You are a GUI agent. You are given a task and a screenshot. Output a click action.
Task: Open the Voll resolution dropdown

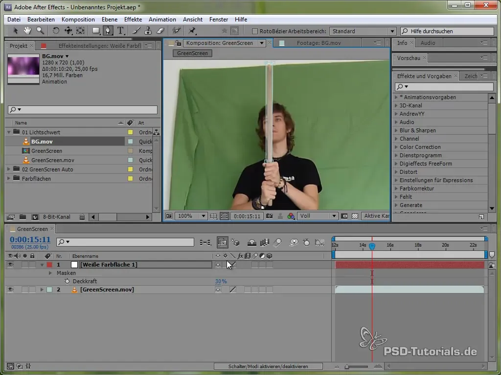[317, 216]
